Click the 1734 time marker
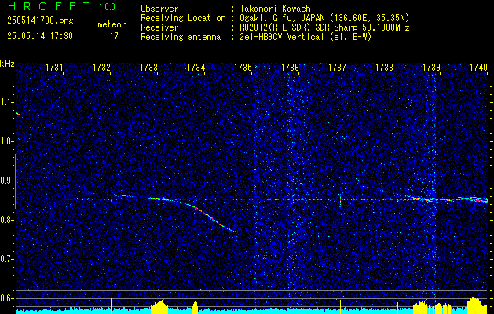 pyautogui.click(x=196, y=67)
